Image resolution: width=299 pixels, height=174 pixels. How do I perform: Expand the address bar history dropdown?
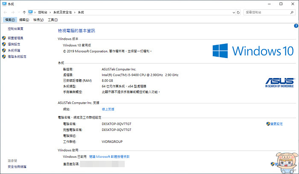coord(234,12)
